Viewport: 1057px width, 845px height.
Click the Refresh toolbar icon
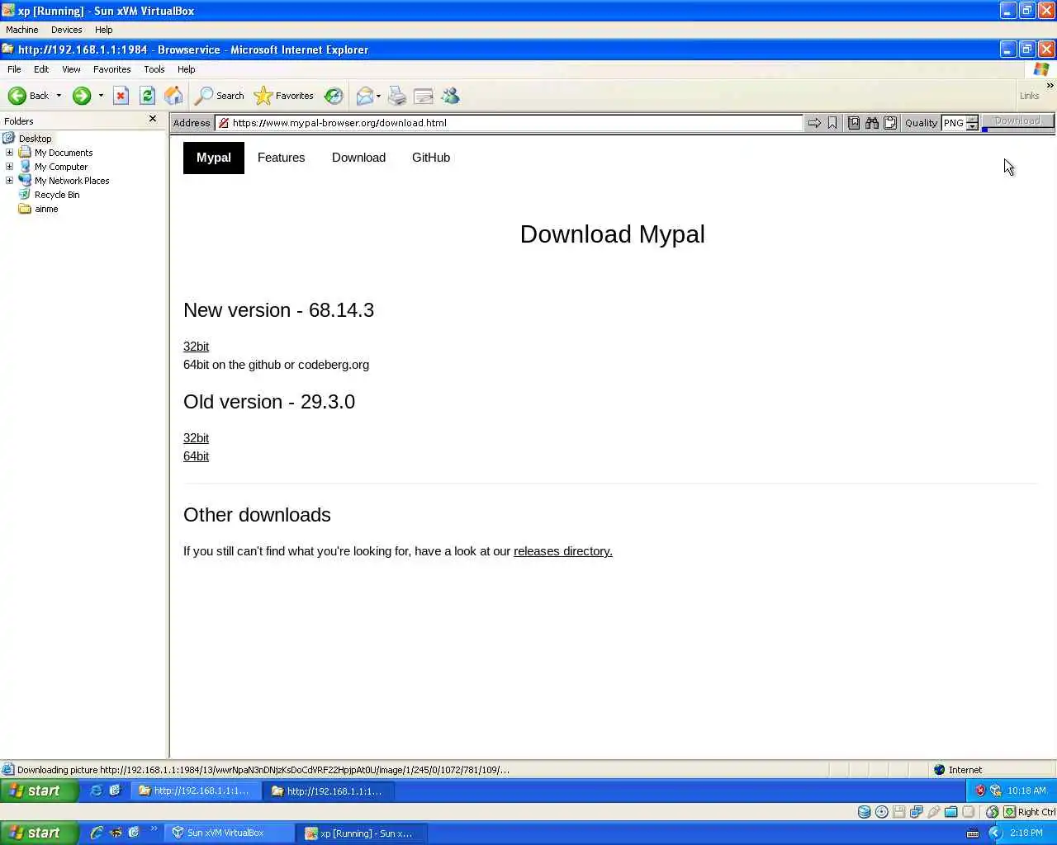pyautogui.click(x=147, y=96)
